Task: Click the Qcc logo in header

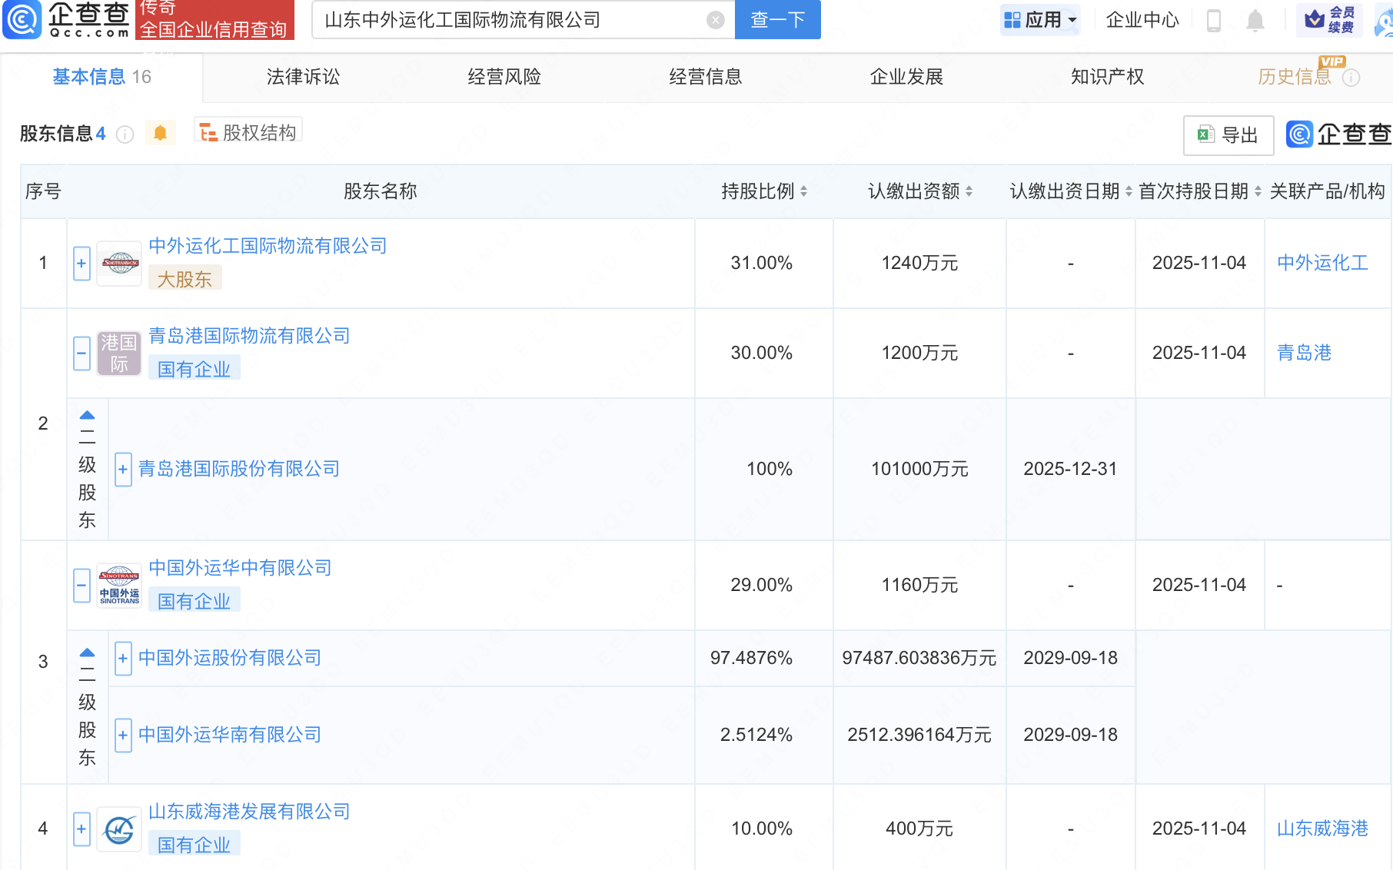Action: pyautogui.click(x=68, y=20)
